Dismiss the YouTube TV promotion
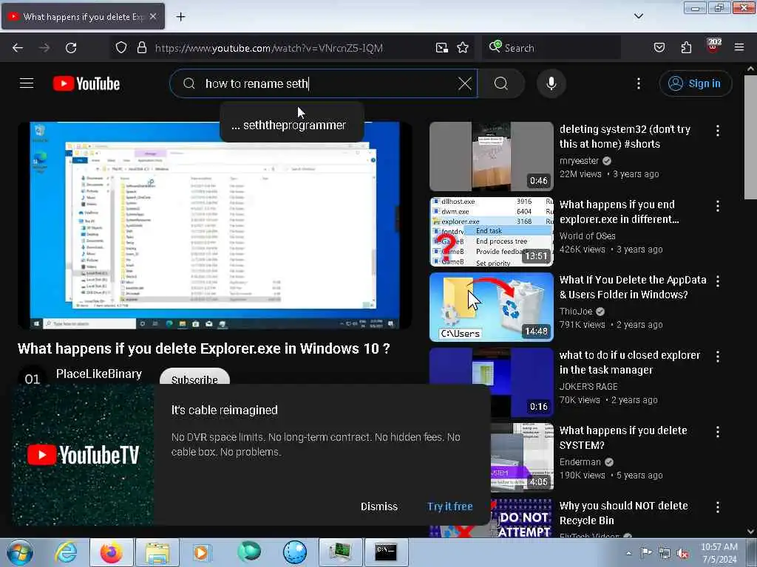 point(379,506)
